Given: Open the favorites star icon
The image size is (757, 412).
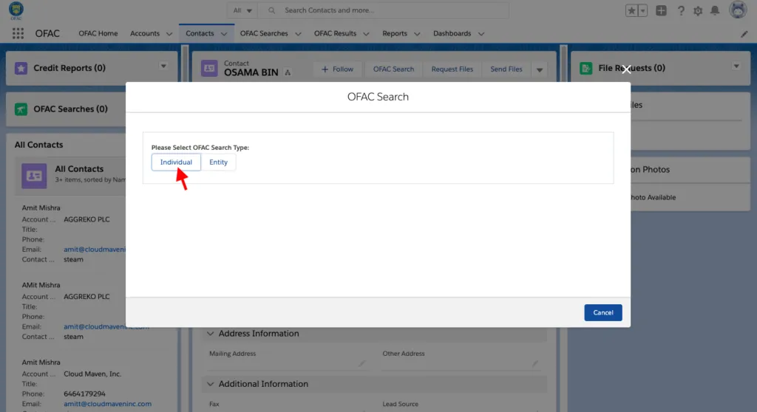Looking at the screenshot, I should [x=631, y=10].
